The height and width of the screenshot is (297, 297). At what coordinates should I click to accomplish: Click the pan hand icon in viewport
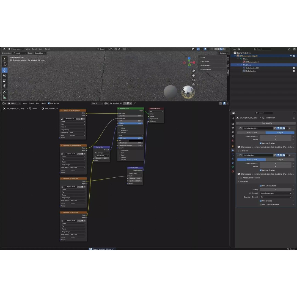point(193,75)
